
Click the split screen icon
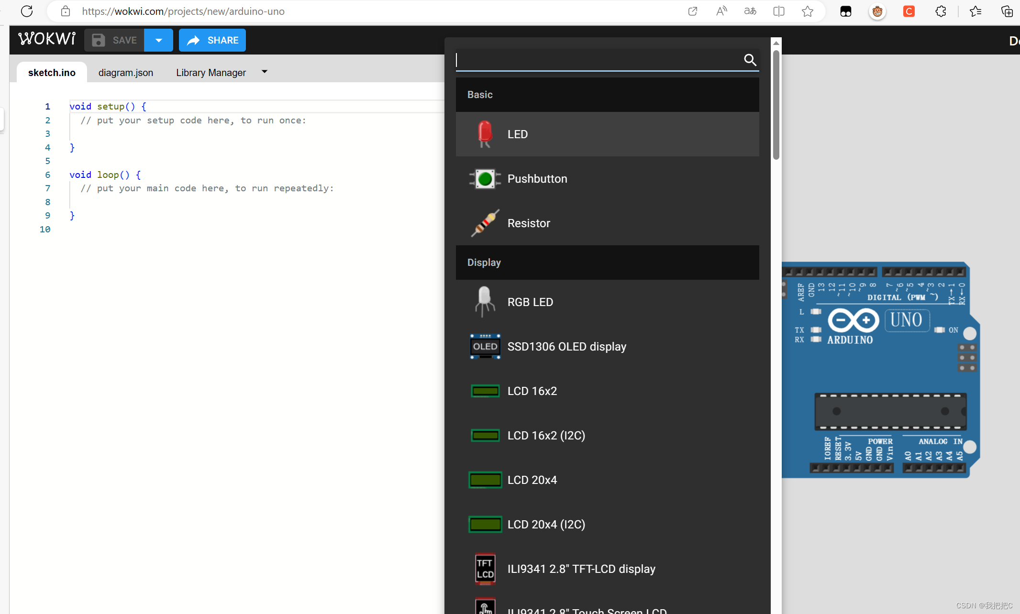click(x=779, y=11)
